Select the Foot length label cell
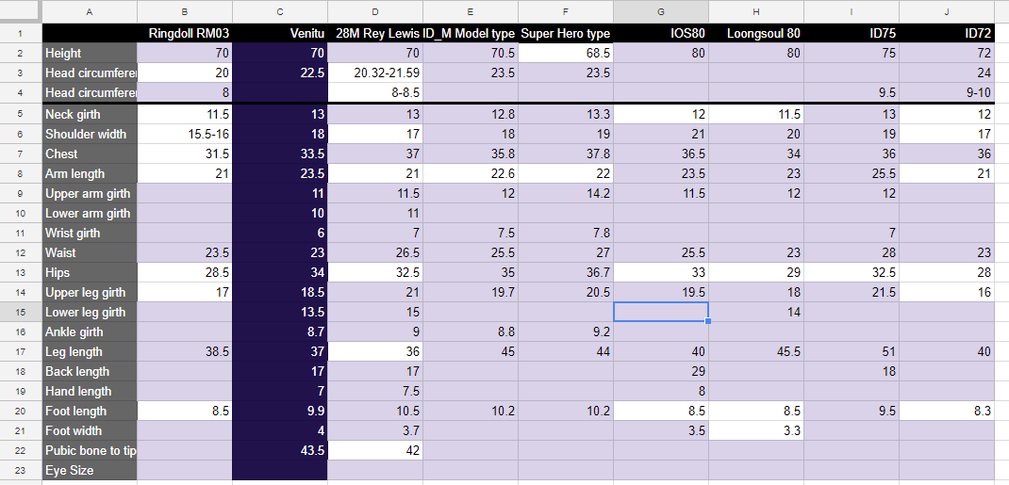Screen dimensions: 1009x485 (x=90, y=412)
